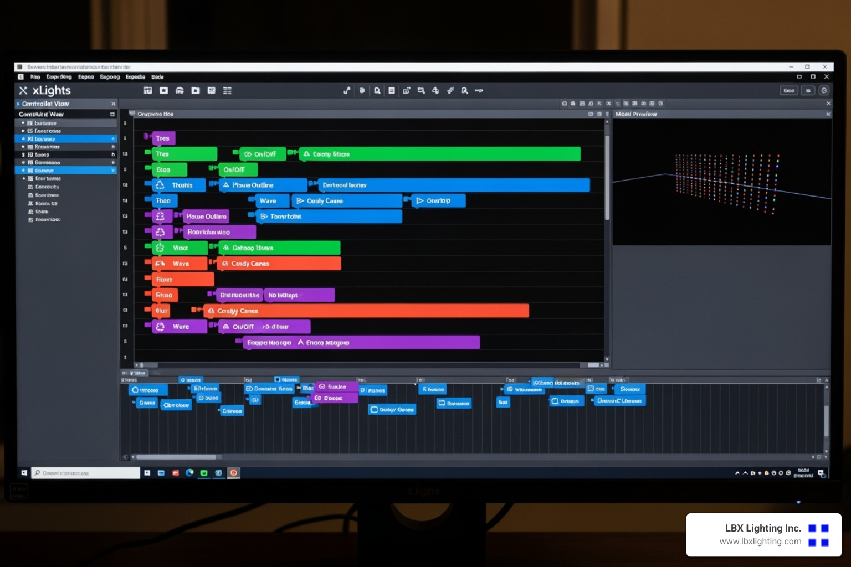Open the Uede menu
Screen dimensions: 851x567
(157, 77)
